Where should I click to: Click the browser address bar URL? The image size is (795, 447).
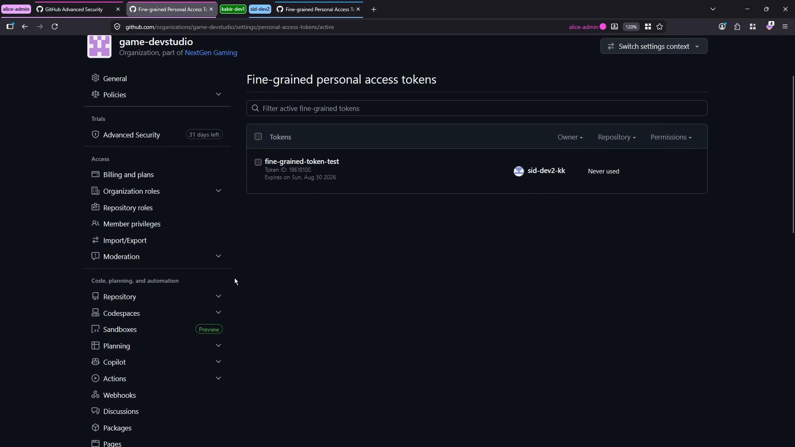[x=229, y=27]
